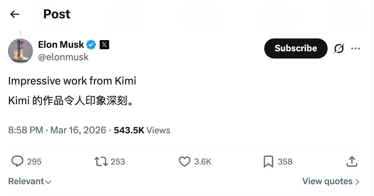Open Elon Musk's rocket profile picture
This screenshot has height=196, width=374.
coord(20,51)
